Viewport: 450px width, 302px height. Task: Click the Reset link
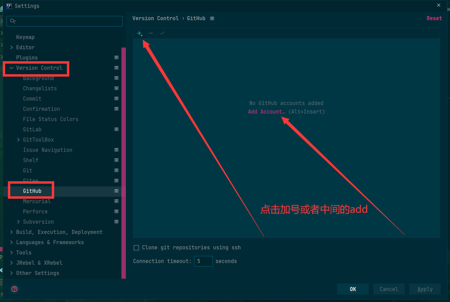tap(434, 18)
